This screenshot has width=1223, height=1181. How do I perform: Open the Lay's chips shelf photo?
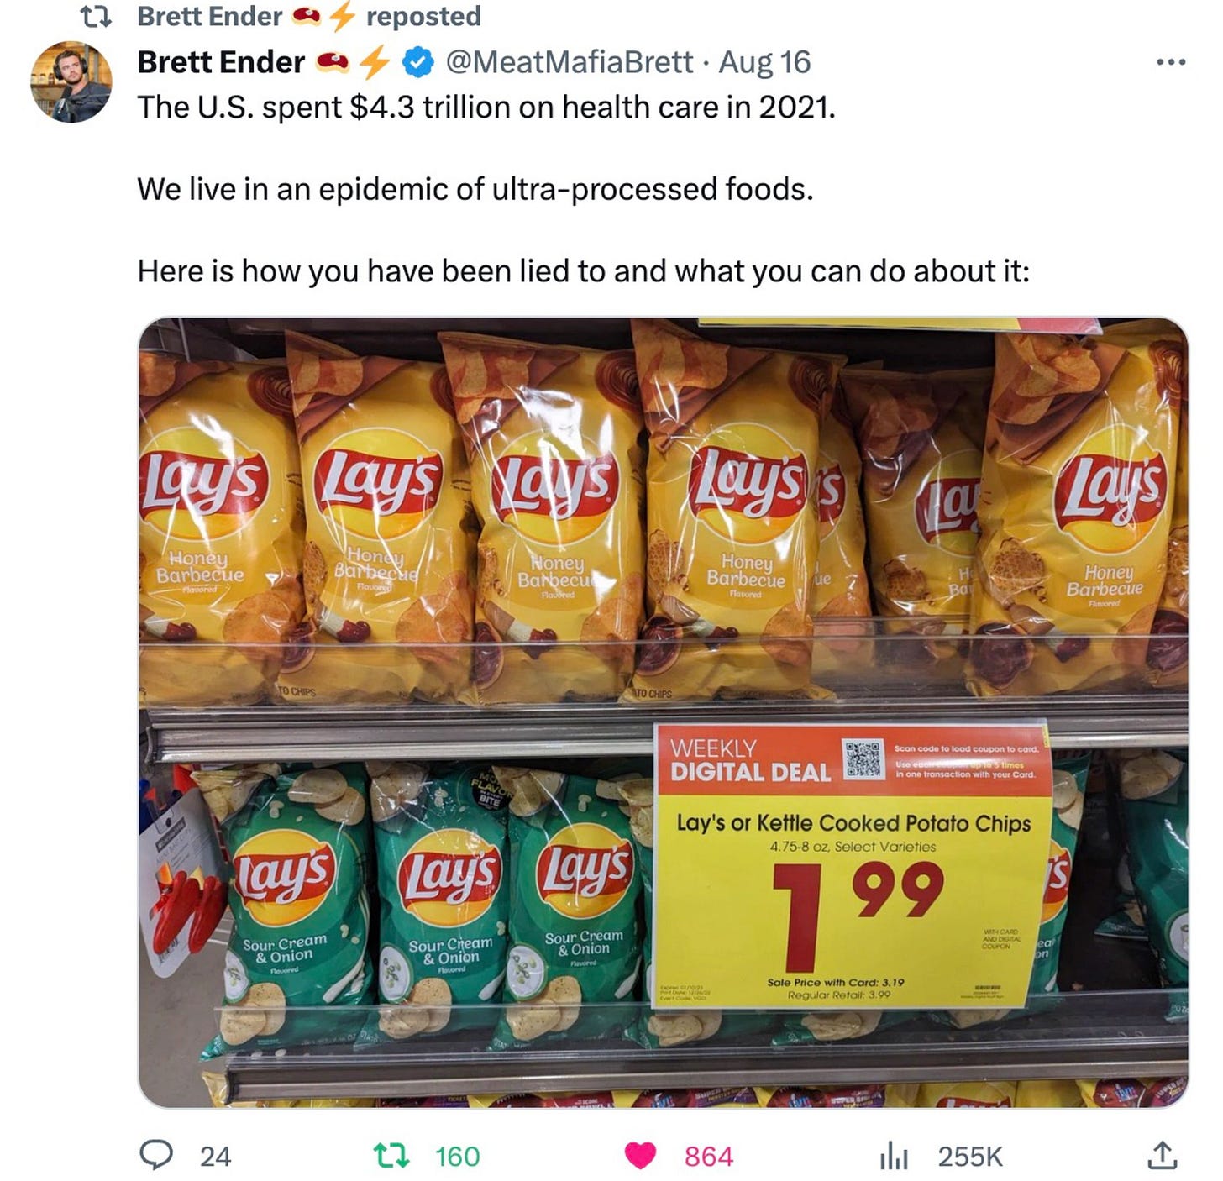(x=663, y=712)
